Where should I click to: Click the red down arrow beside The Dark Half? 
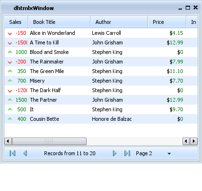[x=10, y=91]
